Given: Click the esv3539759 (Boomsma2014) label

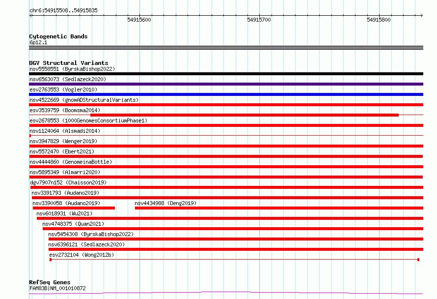Looking at the screenshot, I should [x=65, y=110].
